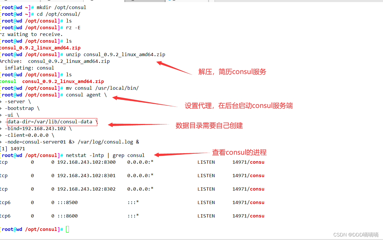Click the 'mv consul /usr/local/bin/' command

tap(102, 88)
